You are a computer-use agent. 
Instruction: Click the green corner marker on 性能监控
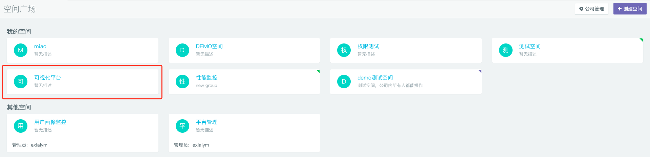pos(318,71)
